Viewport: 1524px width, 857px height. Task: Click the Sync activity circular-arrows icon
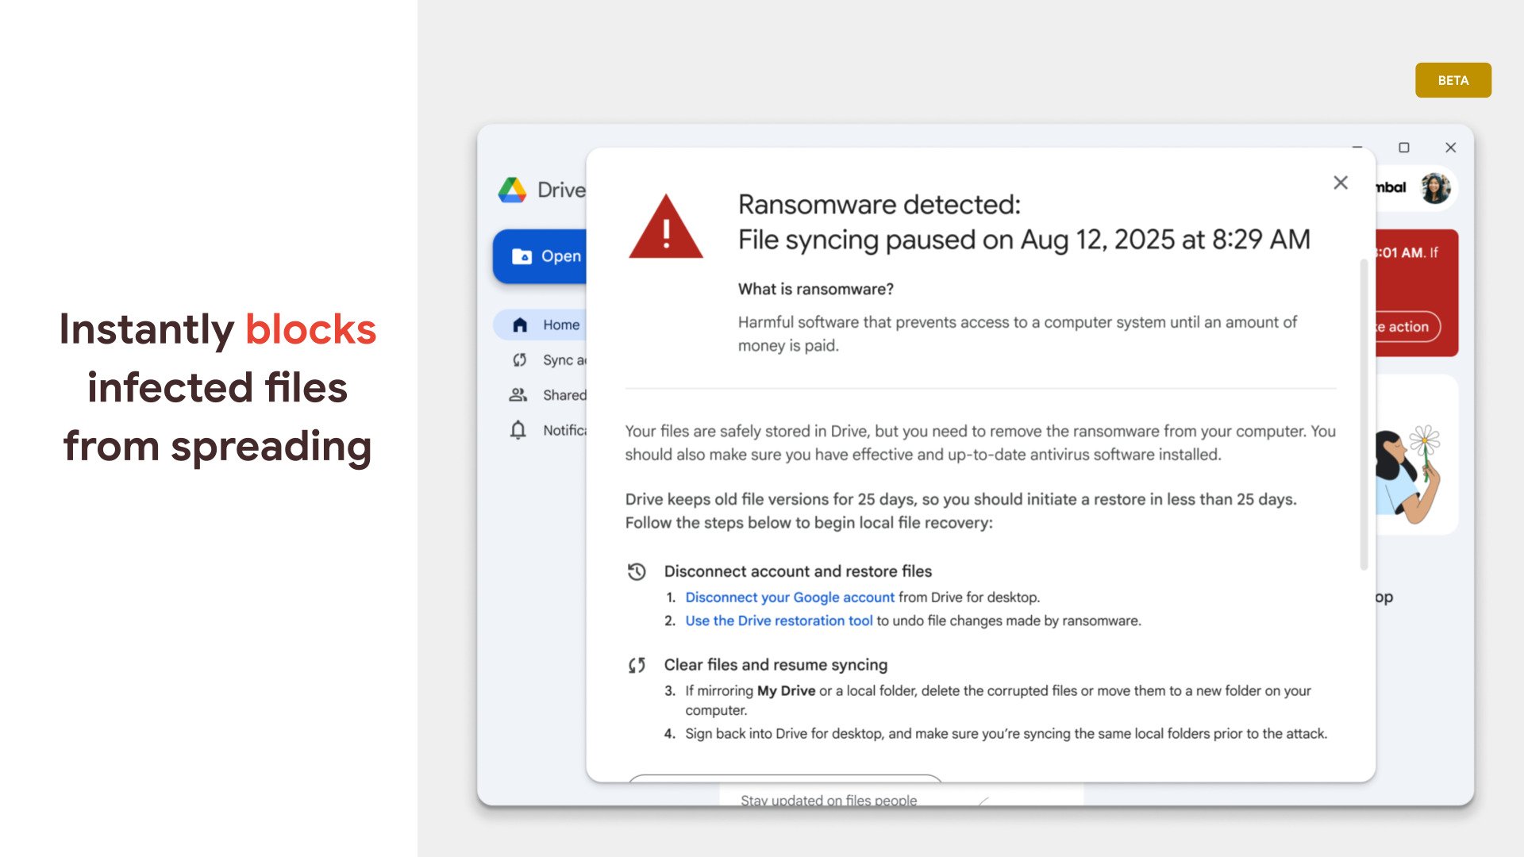[520, 359]
